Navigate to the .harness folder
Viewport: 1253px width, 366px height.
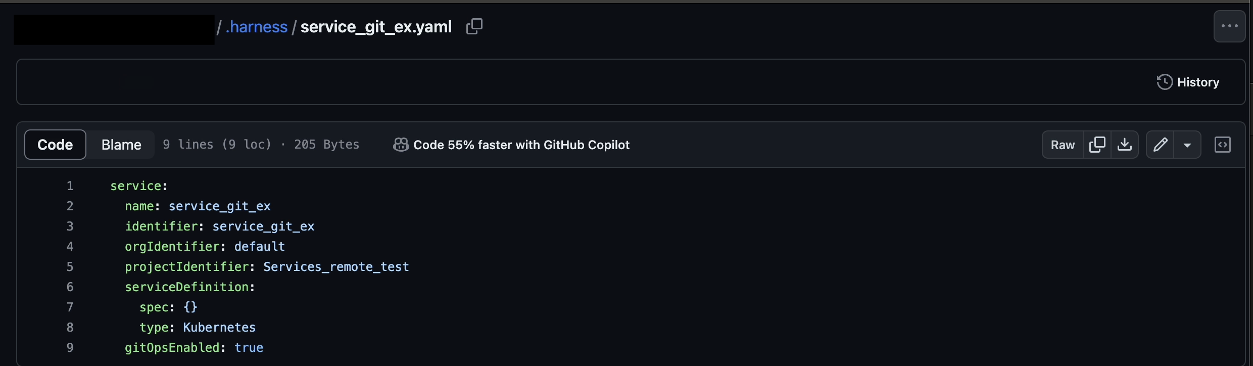pyautogui.click(x=257, y=27)
